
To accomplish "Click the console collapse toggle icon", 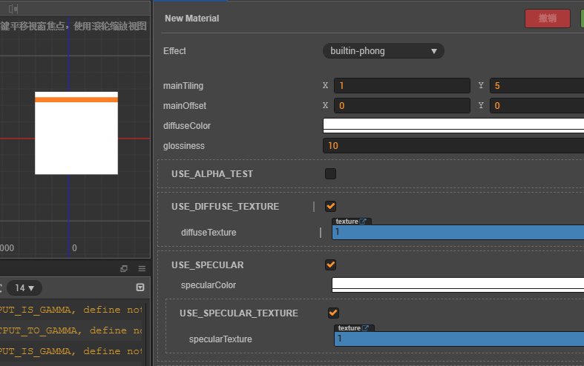I will point(140,287).
